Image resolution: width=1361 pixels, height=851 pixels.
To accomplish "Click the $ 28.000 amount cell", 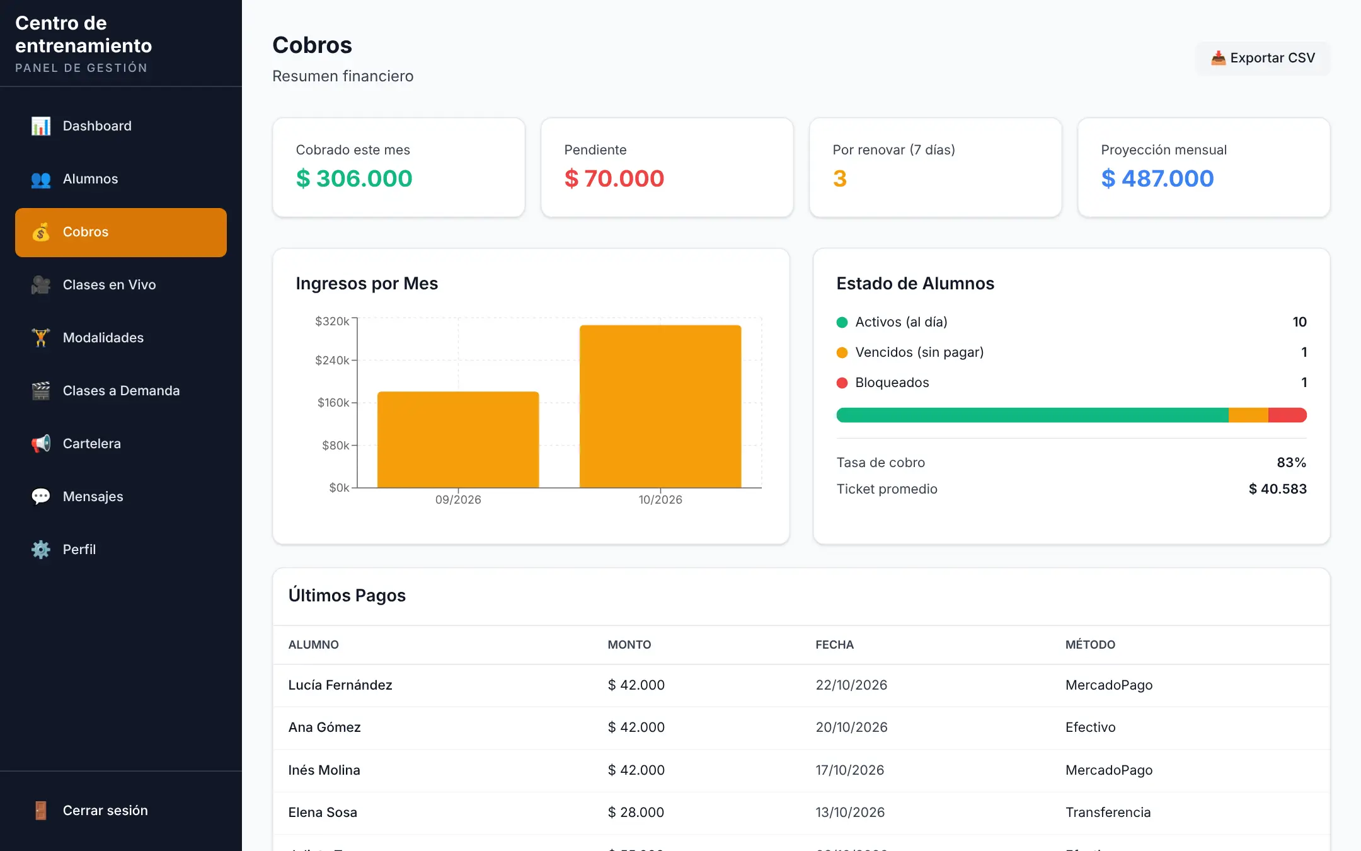I will click(x=636, y=813).
